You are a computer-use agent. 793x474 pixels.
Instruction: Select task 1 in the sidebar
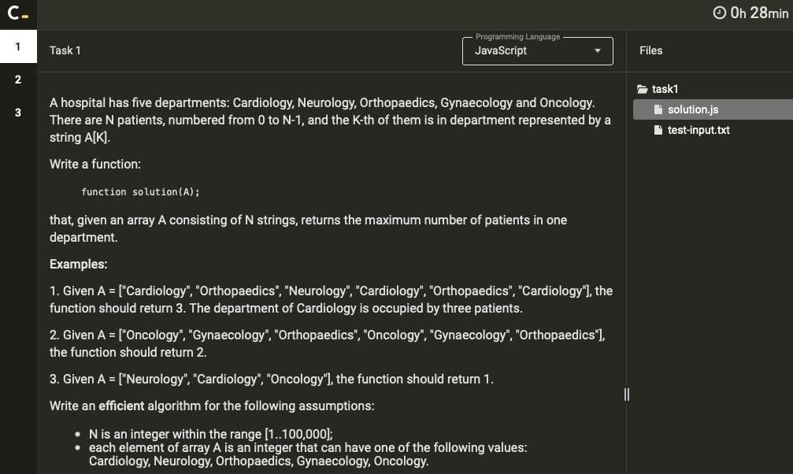[x=17, y=46]
